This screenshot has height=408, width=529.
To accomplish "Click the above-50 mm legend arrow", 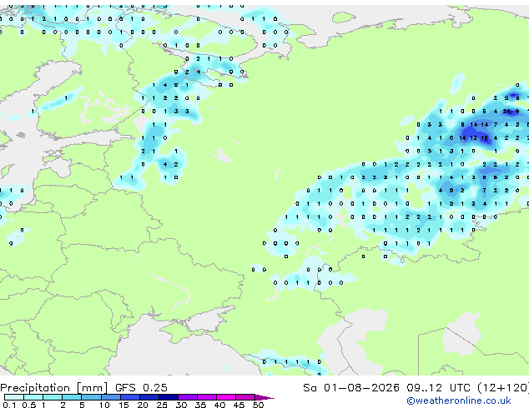I will click(264, 397).
